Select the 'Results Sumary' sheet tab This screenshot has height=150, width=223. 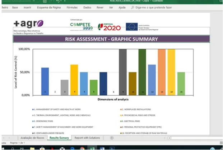pyautogui.click(x=59, y=138)
